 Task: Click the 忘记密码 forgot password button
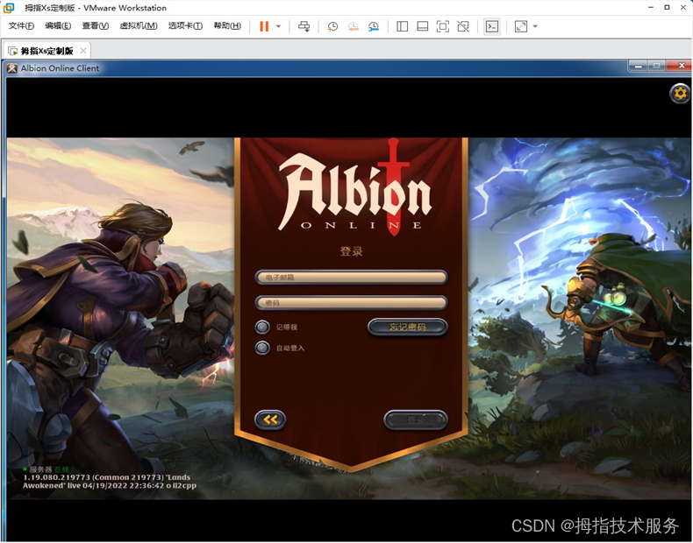(408, 327)
